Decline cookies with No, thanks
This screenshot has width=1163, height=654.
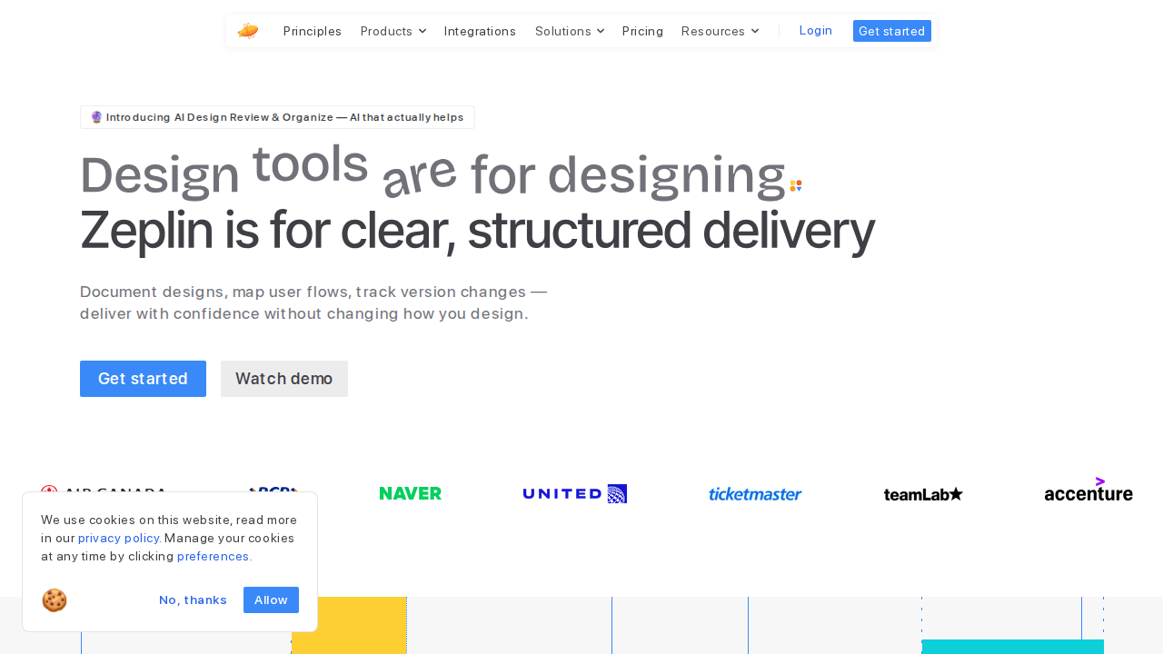click(193, 599)
